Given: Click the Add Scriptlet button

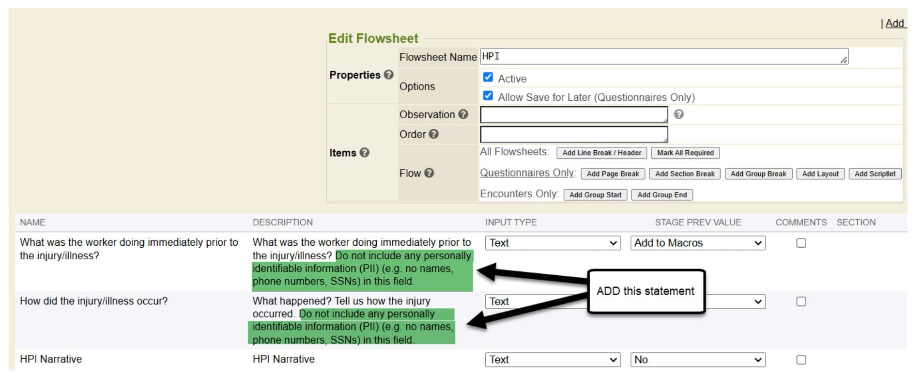Looking at the screenshot, I should pyautogui.click(x=875, y=174).
